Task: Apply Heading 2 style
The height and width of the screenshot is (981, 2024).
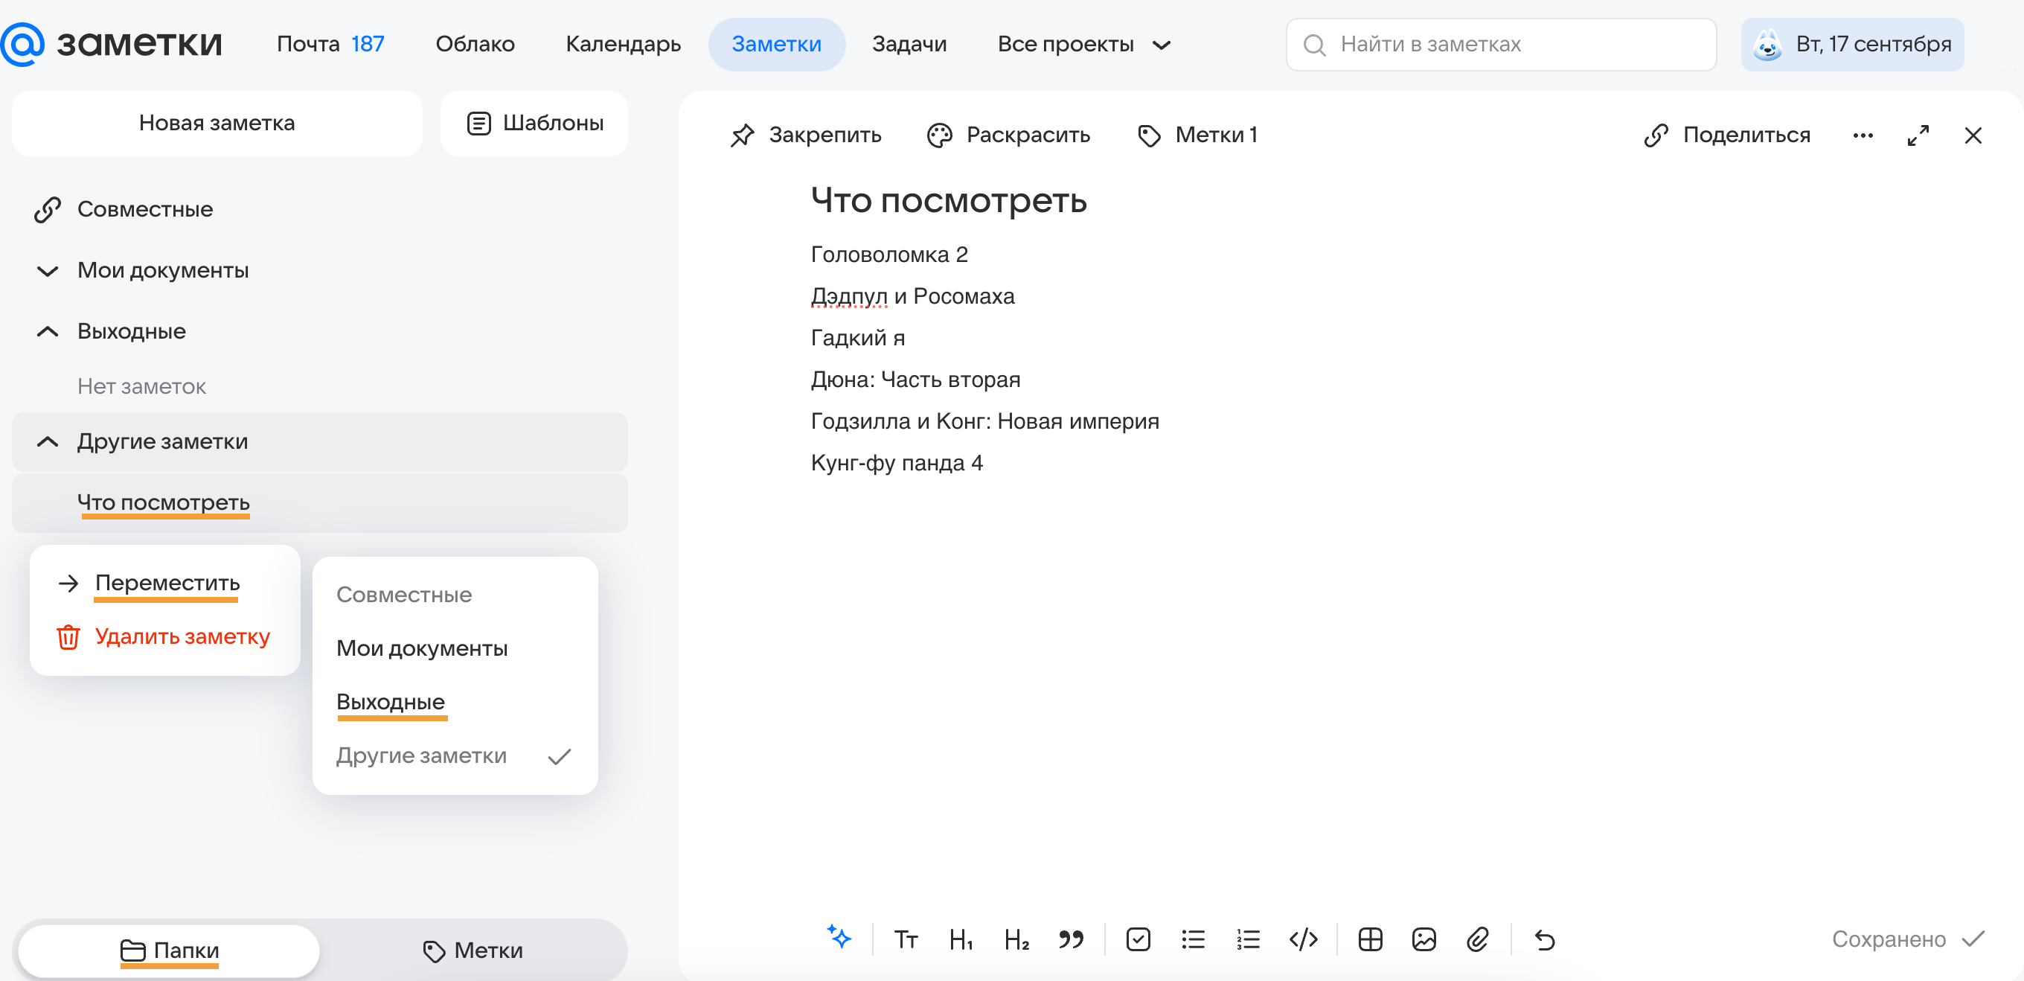Action: (x=1016, y=939)
